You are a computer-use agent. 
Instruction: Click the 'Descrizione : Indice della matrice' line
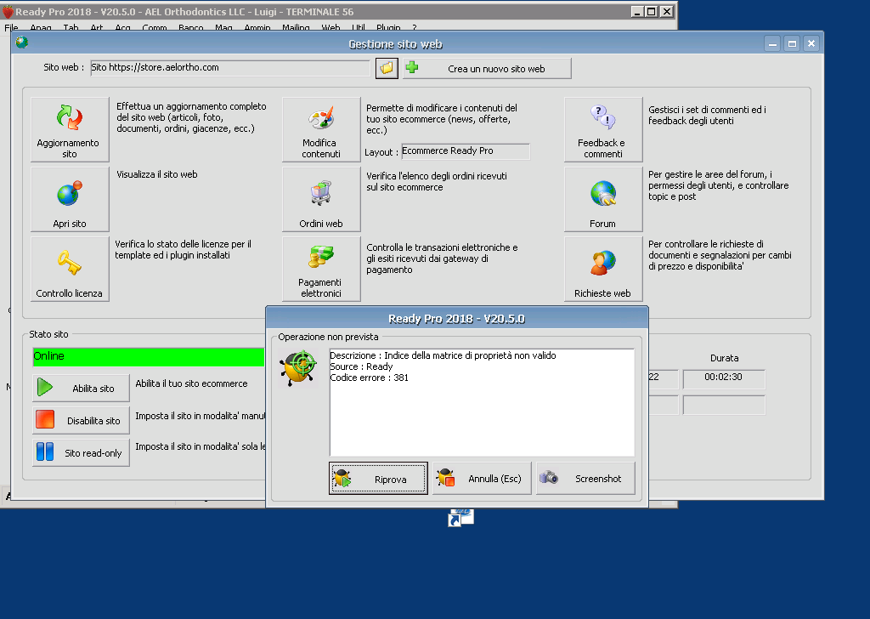pos(443,355)
